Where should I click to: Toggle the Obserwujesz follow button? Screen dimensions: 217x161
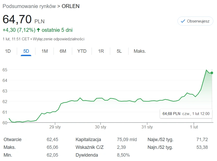pyautogui.click(x=195, y=21)
